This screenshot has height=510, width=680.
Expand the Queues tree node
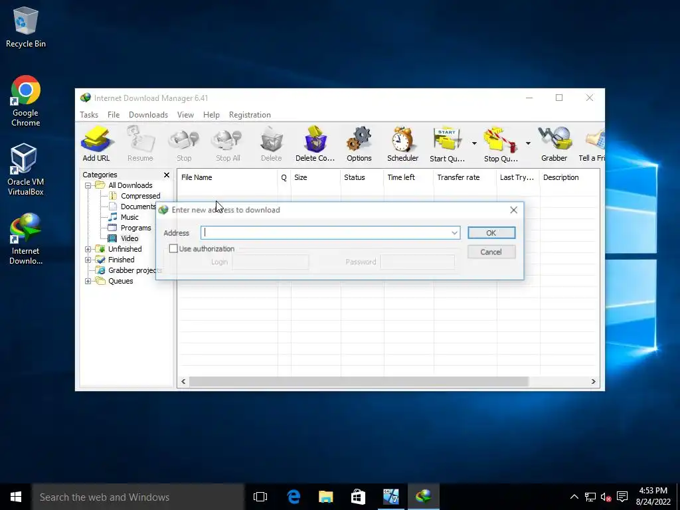coord(88,281)
